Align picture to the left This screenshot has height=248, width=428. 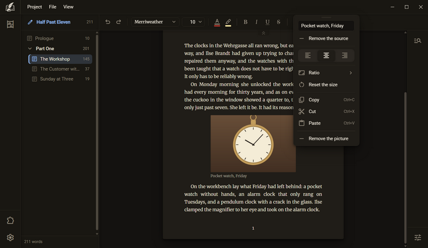pyautogui.click(x=308, y=56)
